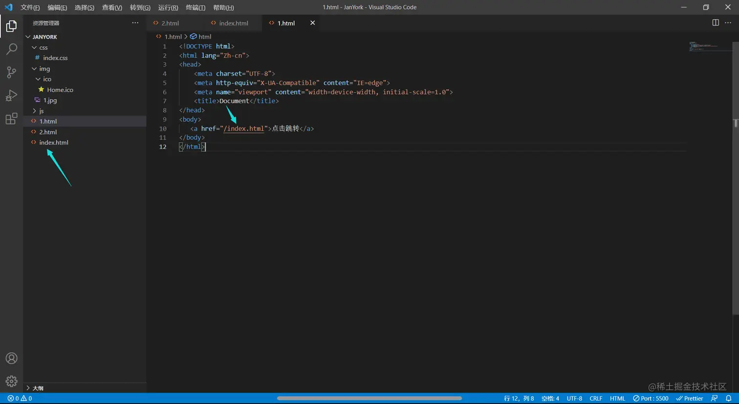Viewport: 739px width, 404px height.
Task: Select the 1.html editor tab
Action: pos(286,23)
